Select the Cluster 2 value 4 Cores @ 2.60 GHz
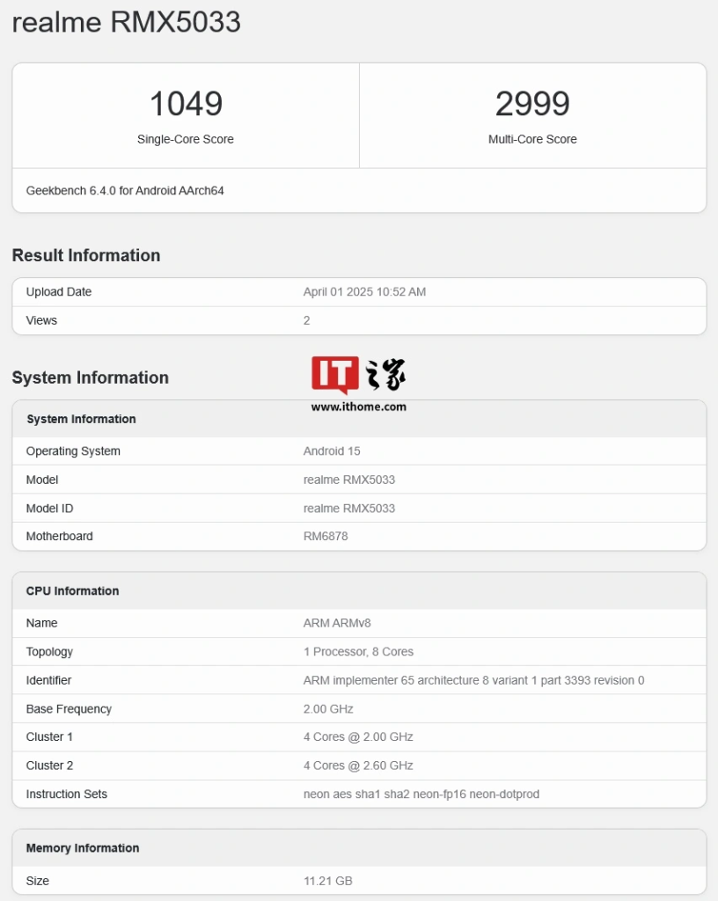The height and width of the screenshot is (901, 718). [x=358, y=765]
